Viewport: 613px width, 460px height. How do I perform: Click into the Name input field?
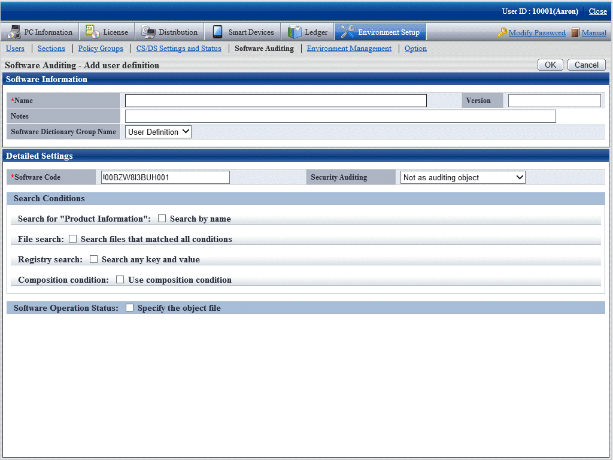point(275,101)
